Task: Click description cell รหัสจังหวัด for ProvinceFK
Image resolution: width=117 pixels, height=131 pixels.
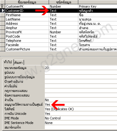Action: (x=98, y=32)
